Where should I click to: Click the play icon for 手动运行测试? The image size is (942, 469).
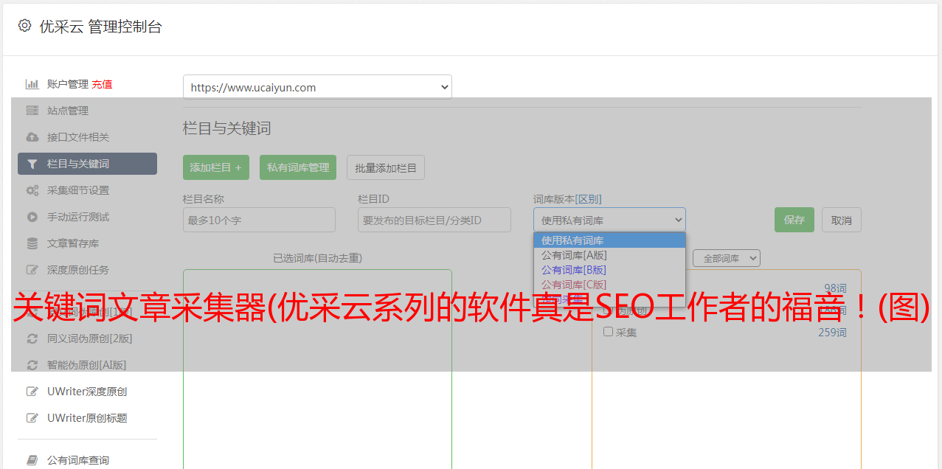click(x=32, y=217)
